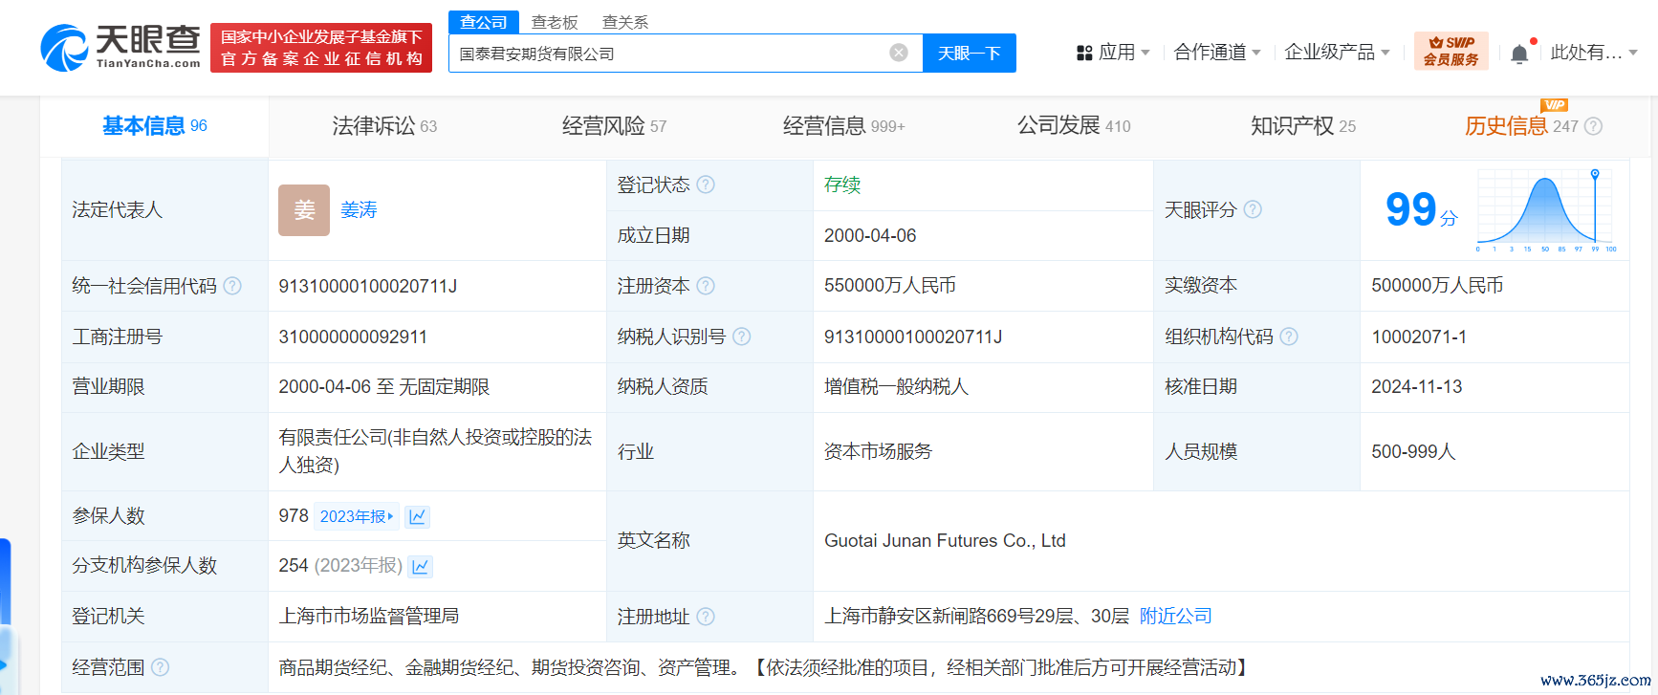Click help icon beside 统一社会信用代码

click(232, 286)
